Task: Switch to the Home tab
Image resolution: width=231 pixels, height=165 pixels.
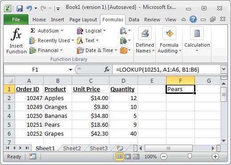Action: [x=39, y=20]
